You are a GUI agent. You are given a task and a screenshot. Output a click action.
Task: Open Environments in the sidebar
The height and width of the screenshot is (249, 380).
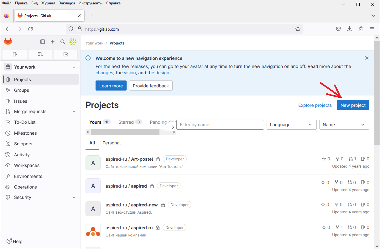pos(40,176)
